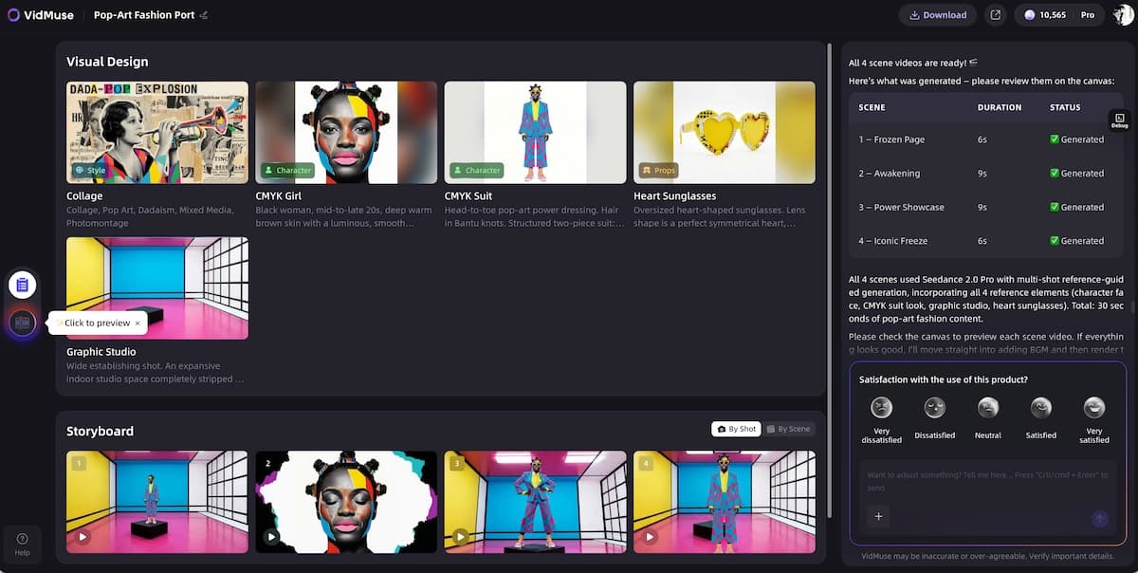Click the chat message input field
The height and width of the screenshot is (573, 1138).
[x=988, y=481]
